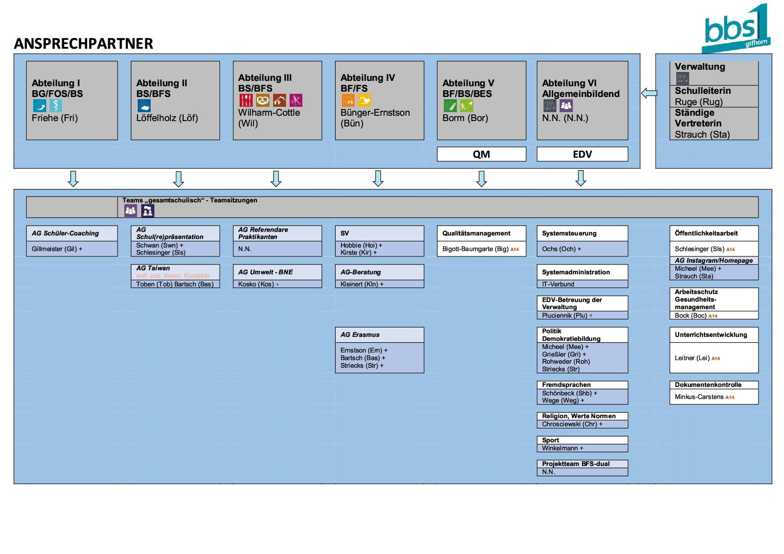This screenshot has height=554, width=784.
Task: Click the down arrow below Abteilung IV
Action: click(x=378, y=179)
